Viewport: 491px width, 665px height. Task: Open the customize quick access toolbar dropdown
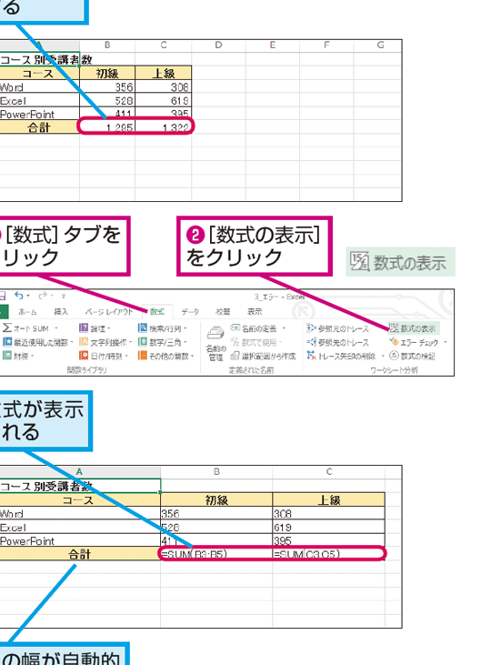(x=63, y=296)
